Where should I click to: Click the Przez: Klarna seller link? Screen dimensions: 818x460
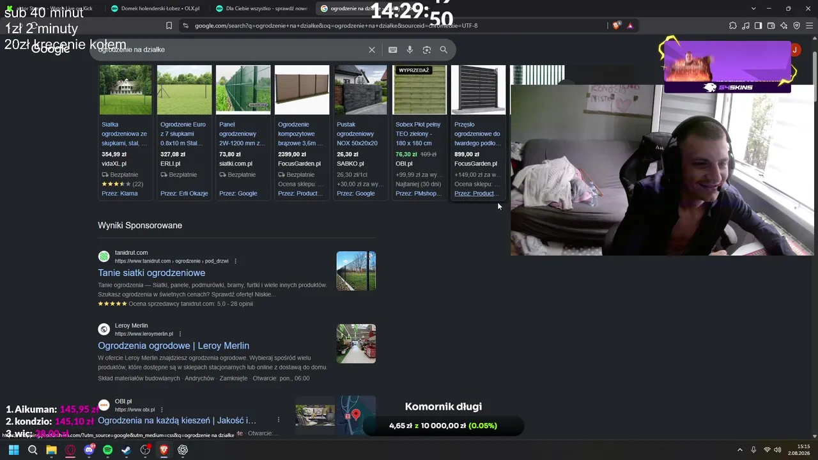(120, 194)
